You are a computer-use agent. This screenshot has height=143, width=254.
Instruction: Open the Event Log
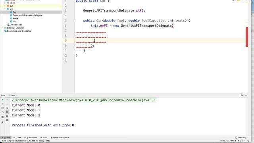coord(241,137)
